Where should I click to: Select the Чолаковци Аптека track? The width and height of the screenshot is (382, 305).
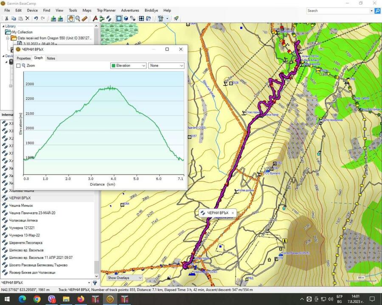[x=23, y=220]
